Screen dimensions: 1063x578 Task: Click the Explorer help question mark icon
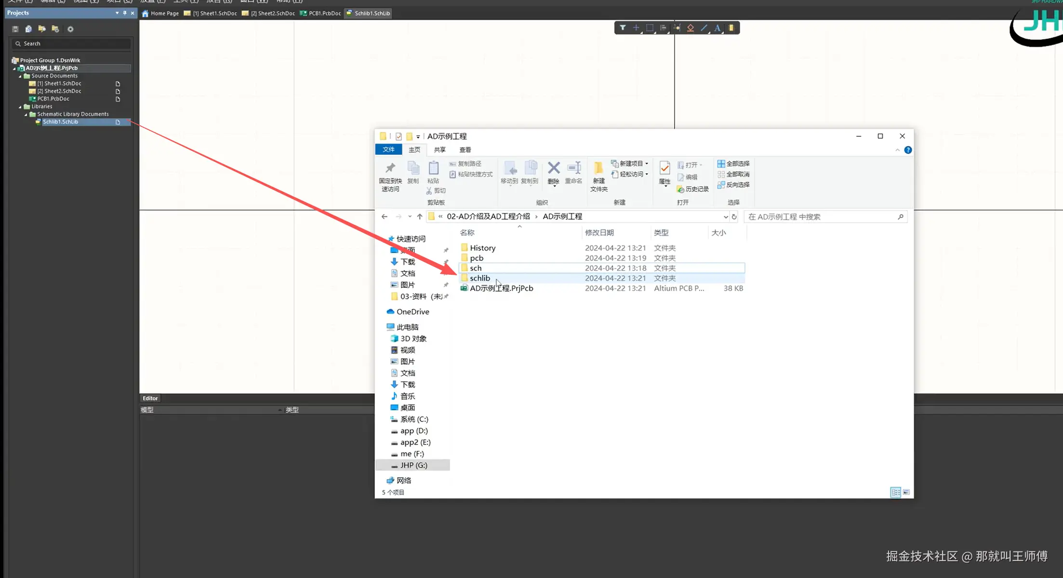(x=908, y=150)
